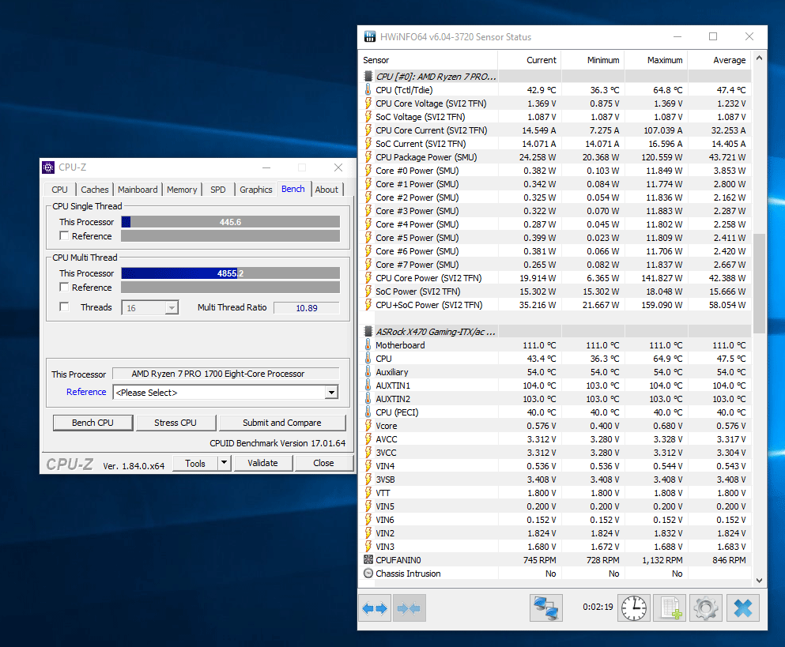This screenshot has width=785, height=647.
Task: Select the CPU+SoC Power (SVI2 TFN) row
Action: [556, 305]
